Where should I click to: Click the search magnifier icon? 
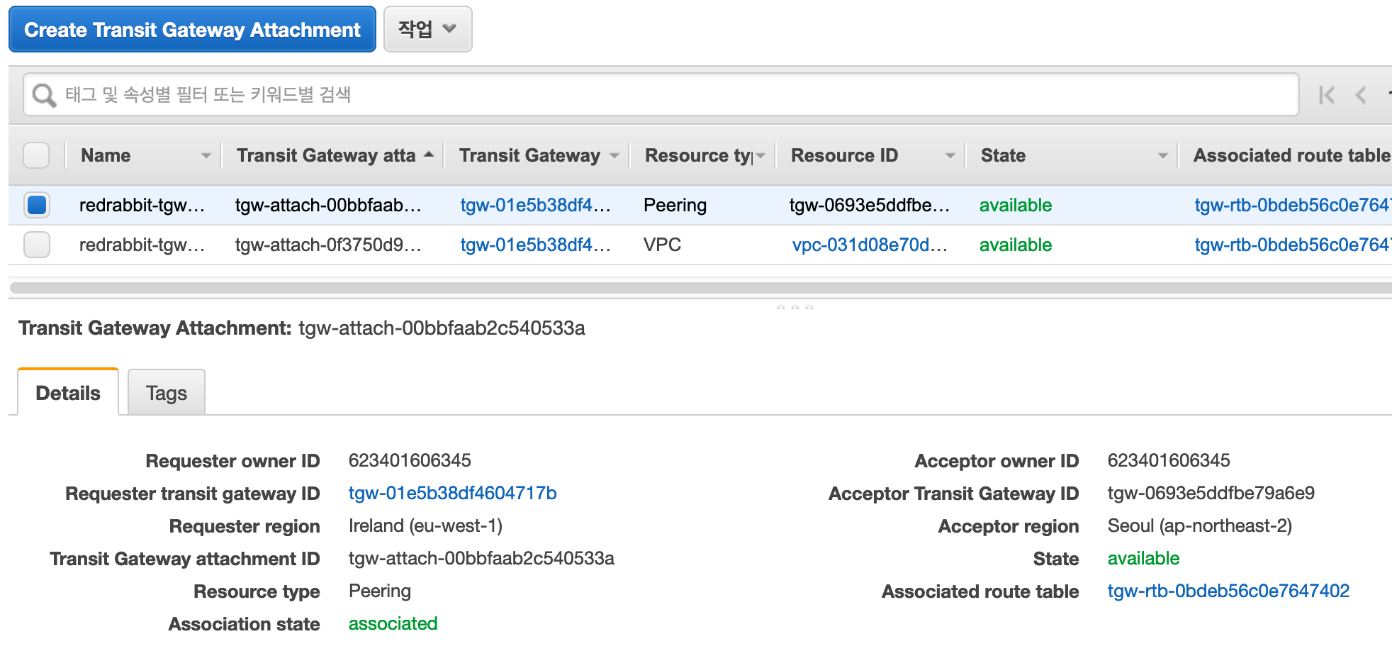44,95
